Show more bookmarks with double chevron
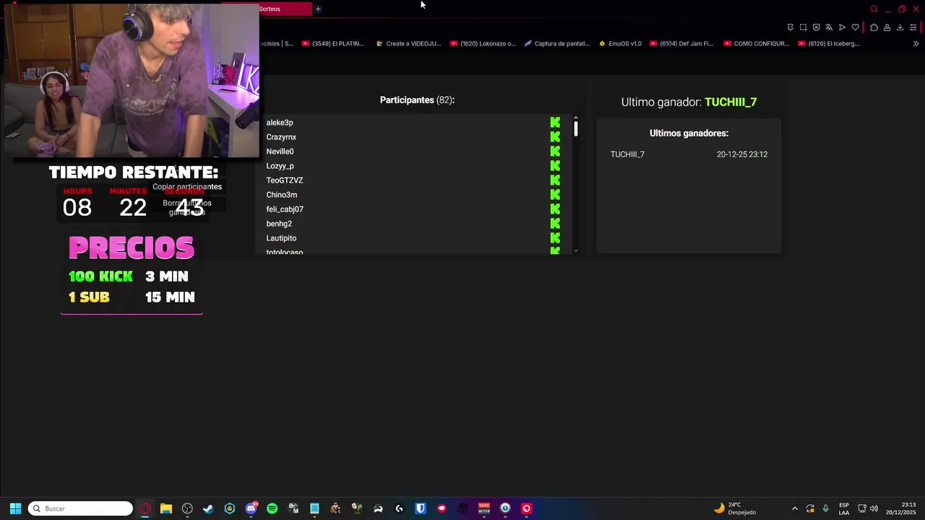 [916, 43]
